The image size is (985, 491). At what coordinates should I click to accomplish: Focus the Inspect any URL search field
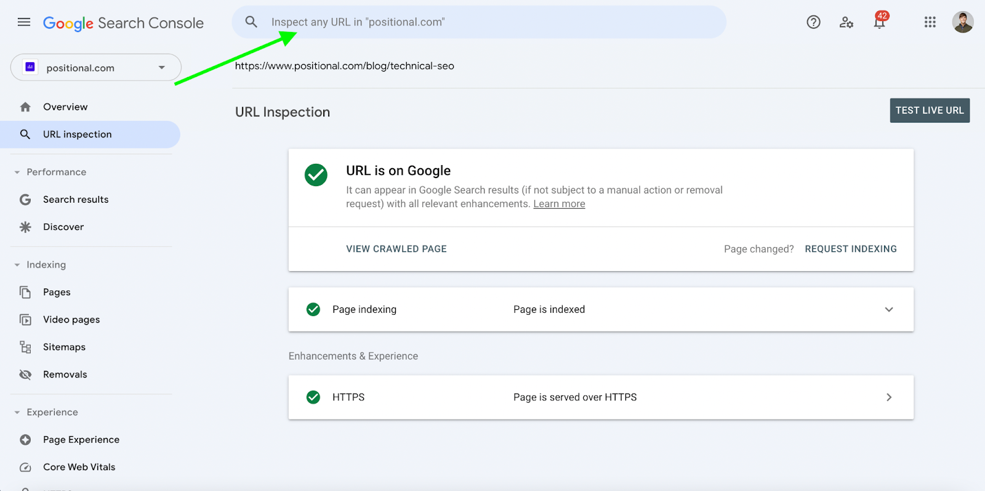pyautogui.click(x=479, y=22)
